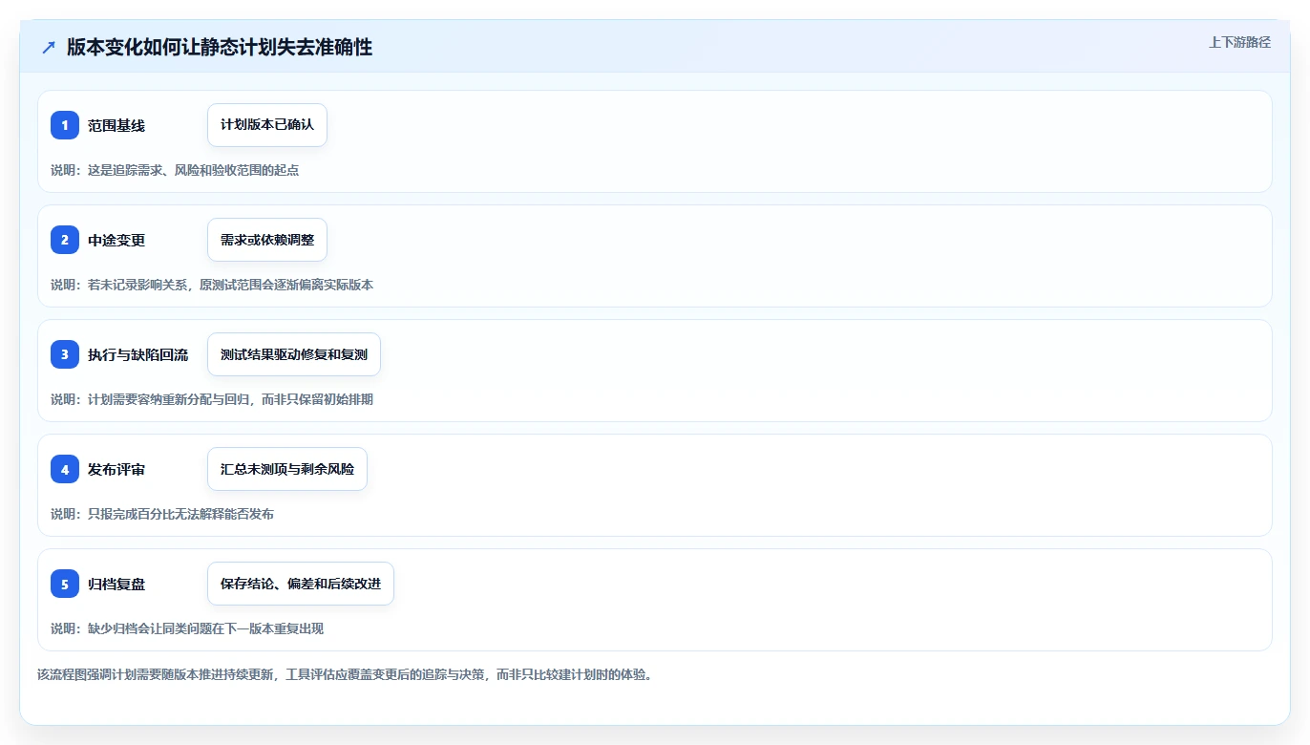The image size is (1310, 745).
Task: Click the 需求或依赖调整 chip
Action: [267, 240]
